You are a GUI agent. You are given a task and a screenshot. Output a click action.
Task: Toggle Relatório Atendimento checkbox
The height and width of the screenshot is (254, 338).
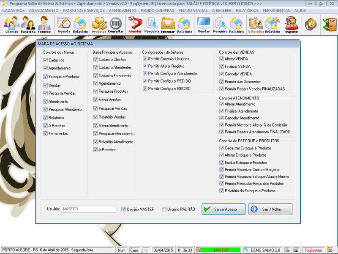click(95, 142)
